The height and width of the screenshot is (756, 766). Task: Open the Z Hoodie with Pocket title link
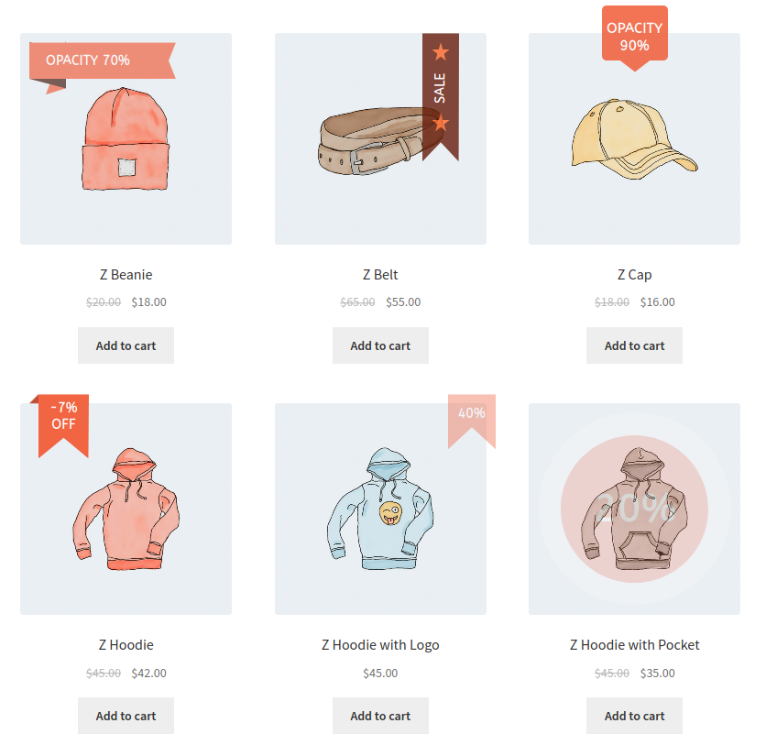pos(634,645)
